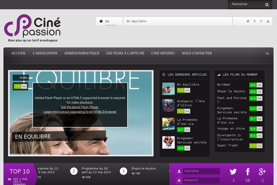
Task: Click the search magnifier icon
Action: [267, 5]
